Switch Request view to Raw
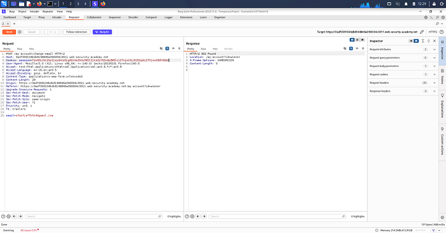 (x=20, y=49)
